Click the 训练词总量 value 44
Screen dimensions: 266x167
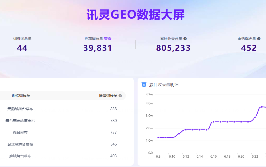[22, 48]
